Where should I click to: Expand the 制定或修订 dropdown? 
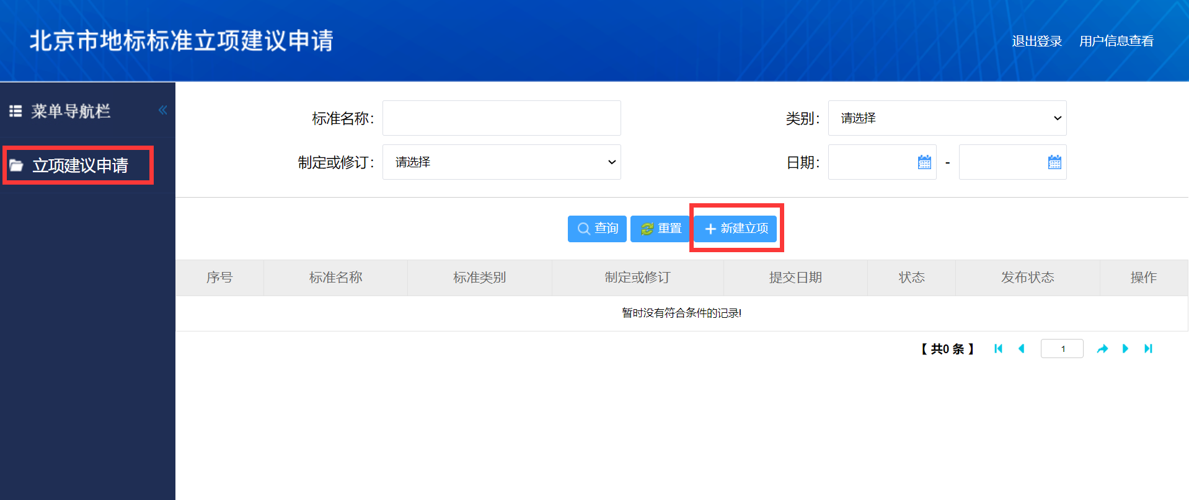coord(501,162)
